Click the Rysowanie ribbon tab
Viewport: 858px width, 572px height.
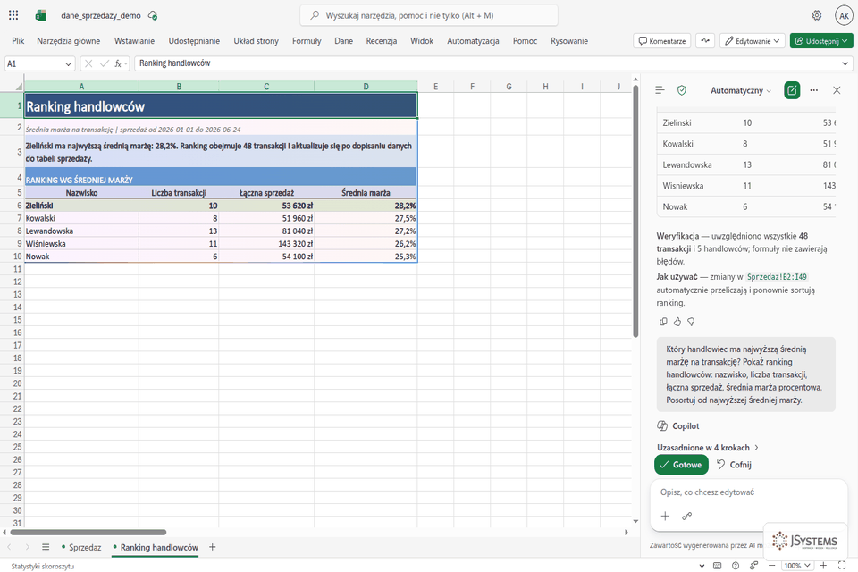pos(569,41)
